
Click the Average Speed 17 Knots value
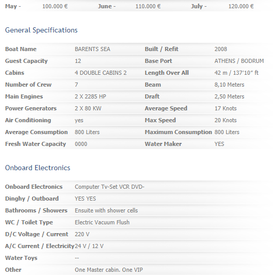pos(226,108)
